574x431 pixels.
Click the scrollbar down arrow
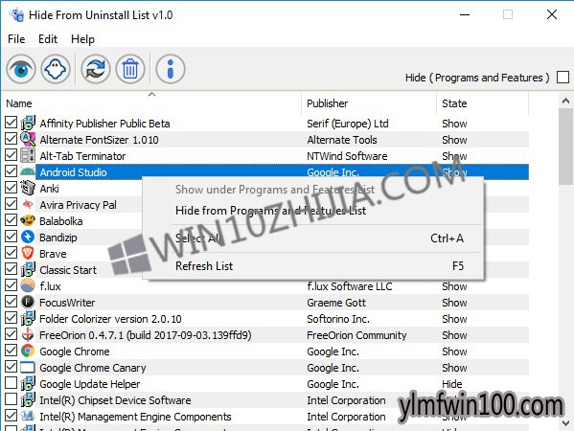566,423
